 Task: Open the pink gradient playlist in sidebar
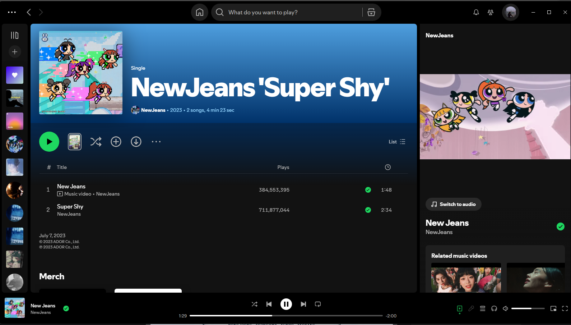point(15,121)
